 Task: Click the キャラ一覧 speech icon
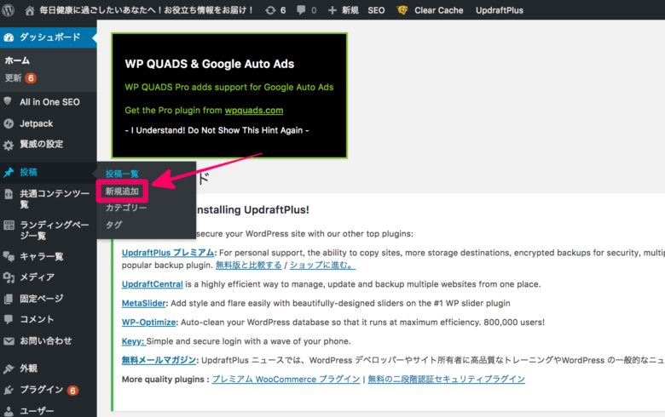(x=9, y=255)
